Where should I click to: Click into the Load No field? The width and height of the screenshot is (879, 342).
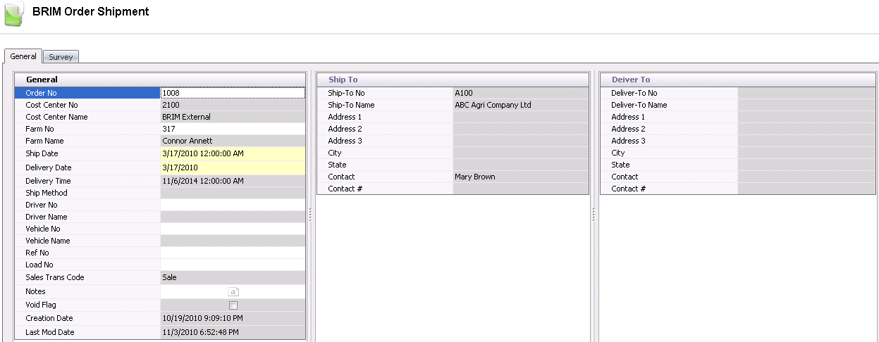(233, 265)
